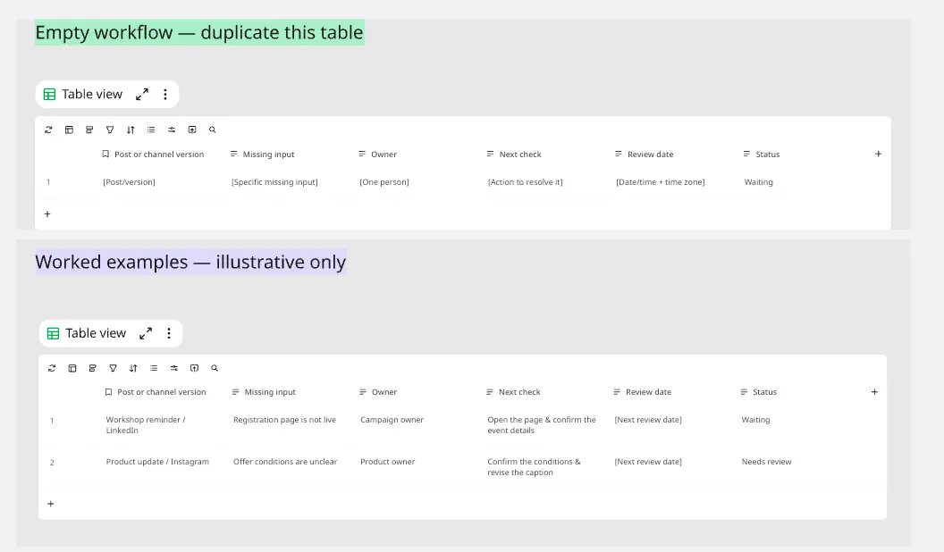Click export icon in Worked examples table toolbar
This screenshot has height=552, width=944.
click(x=195, y=368)
